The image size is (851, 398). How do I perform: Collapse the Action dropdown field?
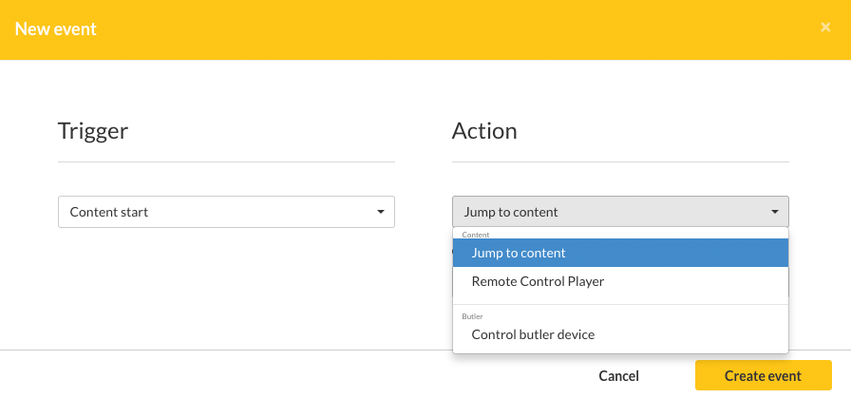click(x=620, y=212)
